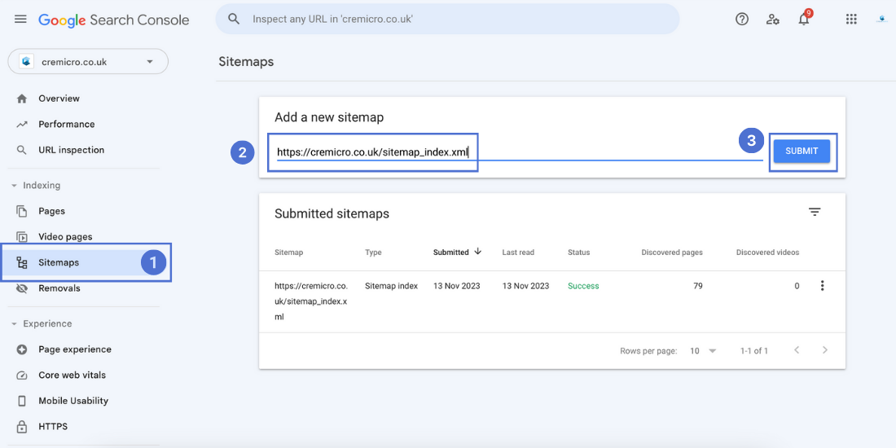Click the Pages document icon
The width and height of the screenshot is (896, 448).
(22, 212)
